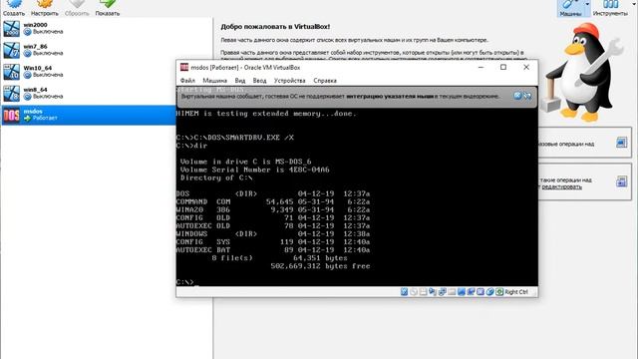Click the network adapters status icon
The height and width of the screenshot is (359, 638).
coord(442,292)
